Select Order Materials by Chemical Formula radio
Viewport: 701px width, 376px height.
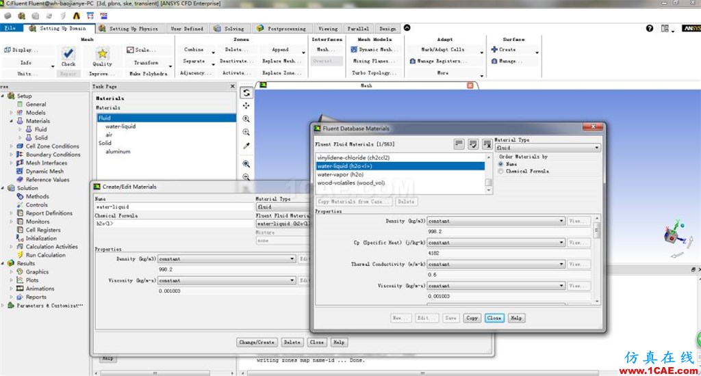[x=500, y=171]
